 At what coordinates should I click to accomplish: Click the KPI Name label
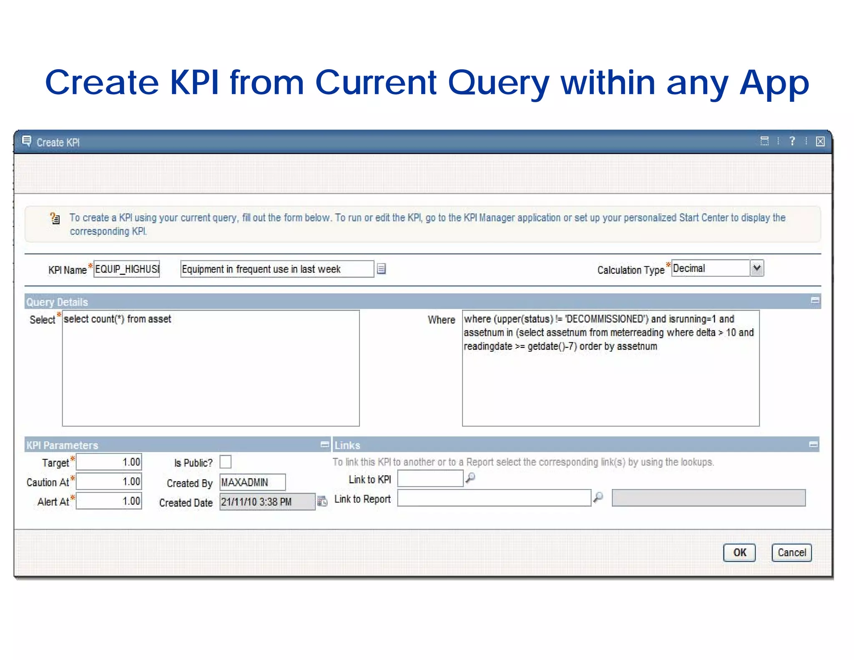[67, 270]
